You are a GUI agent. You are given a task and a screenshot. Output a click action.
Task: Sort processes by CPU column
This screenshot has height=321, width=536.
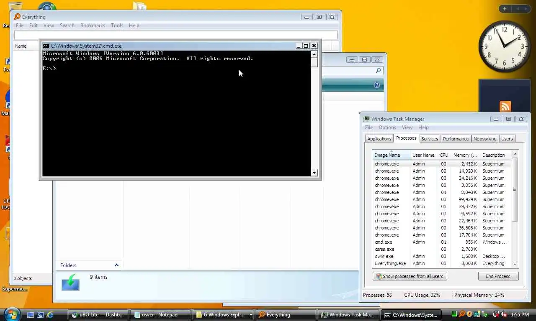(444, 155)
